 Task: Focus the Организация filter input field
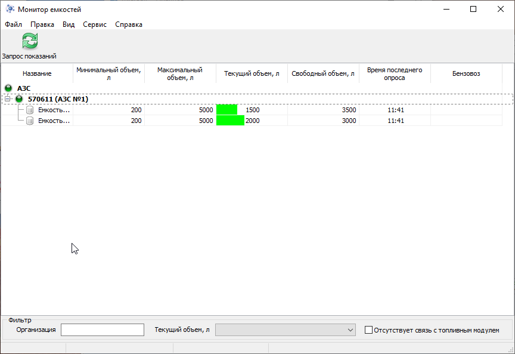click(103, 330)
